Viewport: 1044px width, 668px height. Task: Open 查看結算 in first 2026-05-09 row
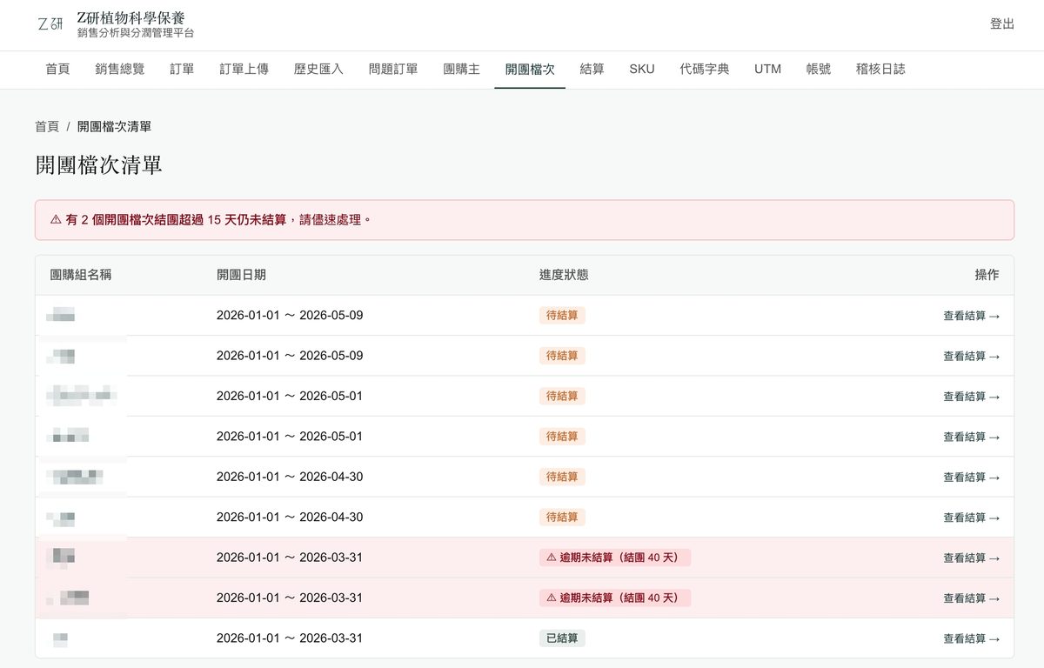click(972, 316)
